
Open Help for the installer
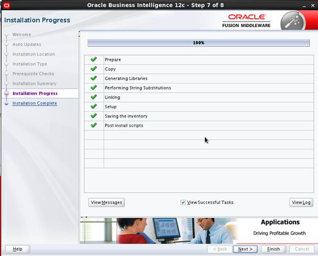[x=17, y=249]
